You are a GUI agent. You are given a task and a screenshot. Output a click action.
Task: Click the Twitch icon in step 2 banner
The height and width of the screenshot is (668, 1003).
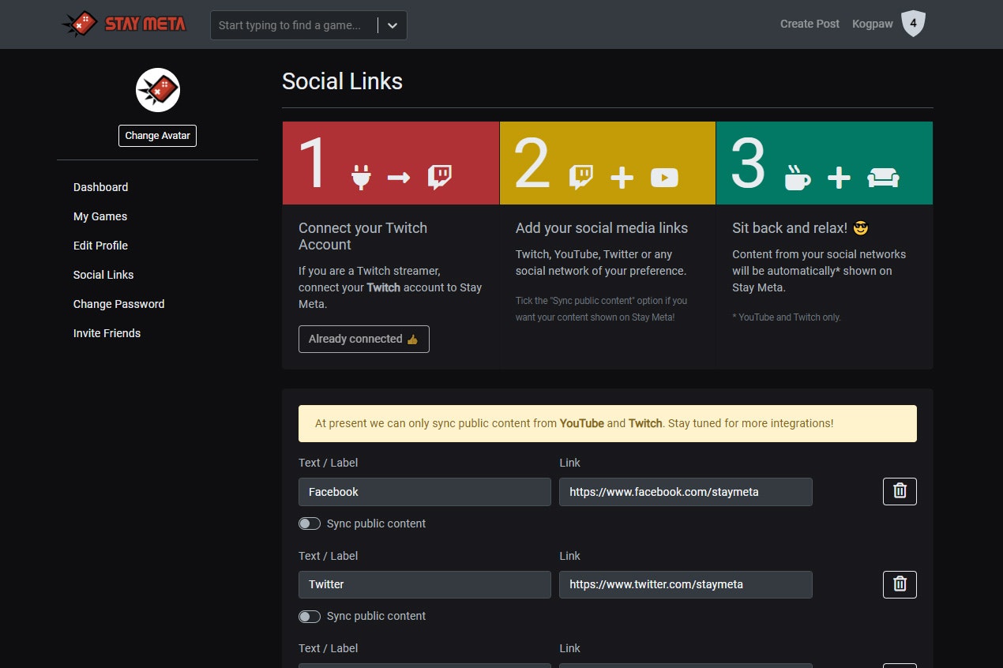pyautogui.click(x=581, y=178)
